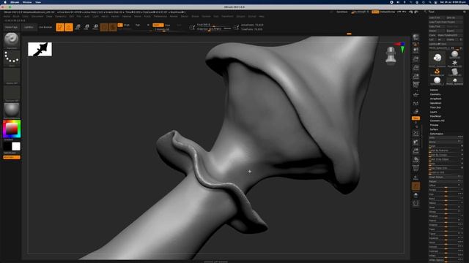469x263 pixels.
Task: Toggle Zadd sculpt mode
Action: (158, 25)
